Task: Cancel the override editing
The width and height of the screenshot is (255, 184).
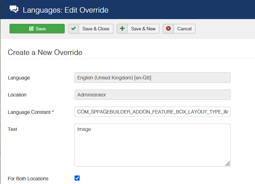Action: pos(184,29)
